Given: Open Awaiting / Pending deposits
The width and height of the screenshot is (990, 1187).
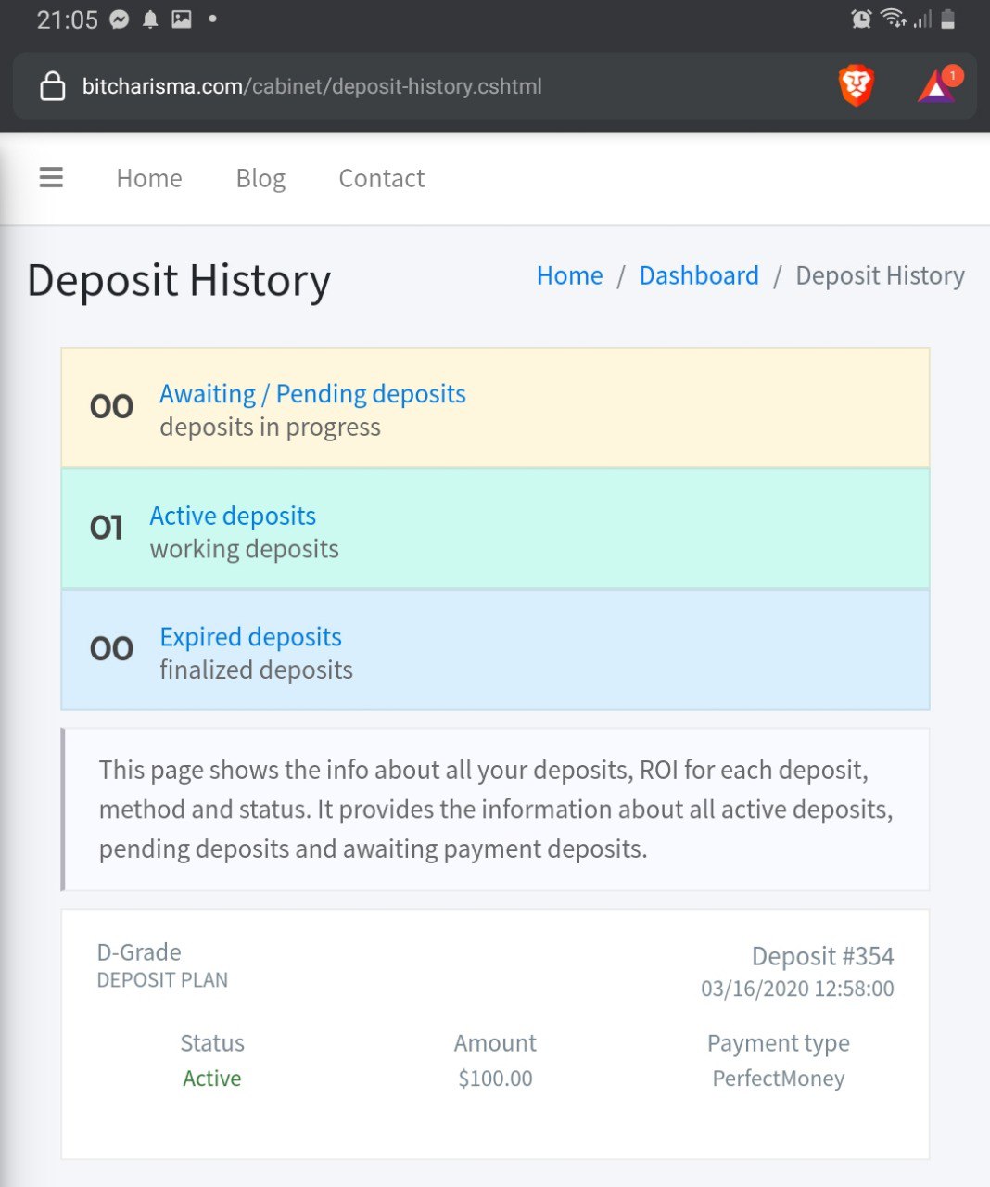Looking at the screenshot, I should pyautogui.click(x=312, y=394).
